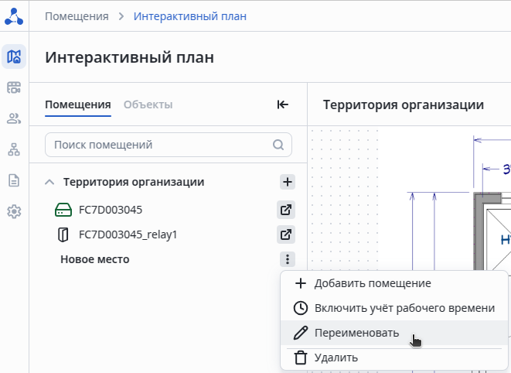Open FC7D003045_relay1 via external link icon
This screenshot has width=511, height=373.
286,234
